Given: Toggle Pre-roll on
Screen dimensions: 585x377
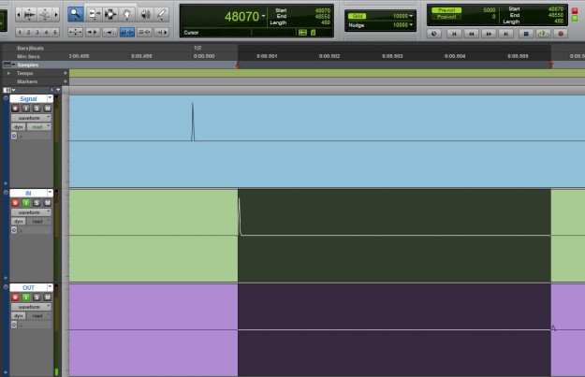Looking at the screenshot, I should 446,9.
